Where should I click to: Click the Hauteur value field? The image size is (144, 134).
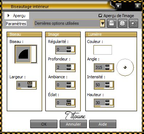tap(100, 103)
